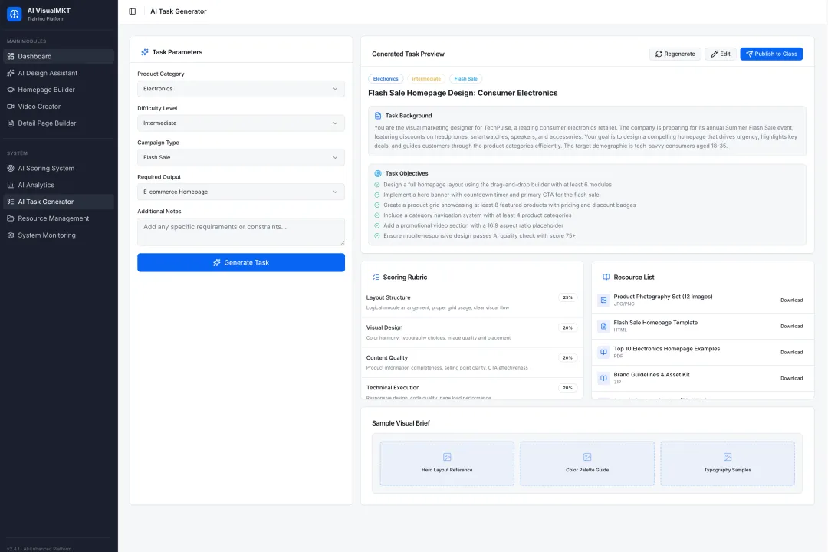Click the check icon beside the hero banner objective
Image resolution: width=828 pixels, height=552 pixels.
[x=377, y=195]
